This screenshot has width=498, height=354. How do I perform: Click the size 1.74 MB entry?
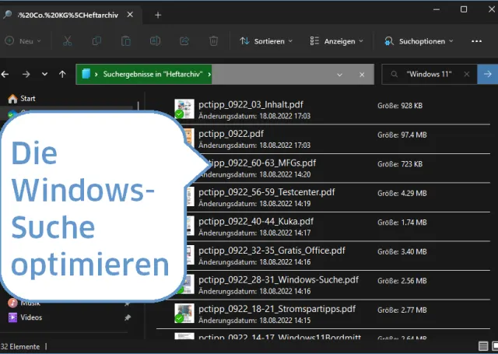click(402, 223)
